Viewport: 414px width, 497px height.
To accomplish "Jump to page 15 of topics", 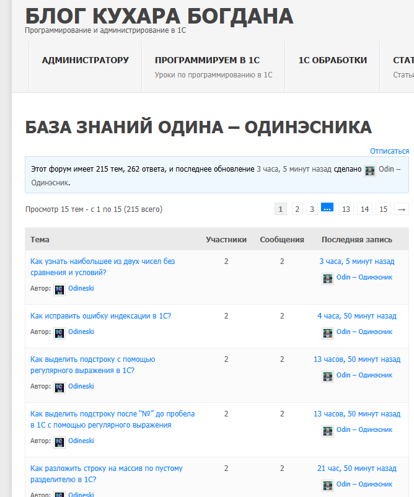I will coord(384,209).
